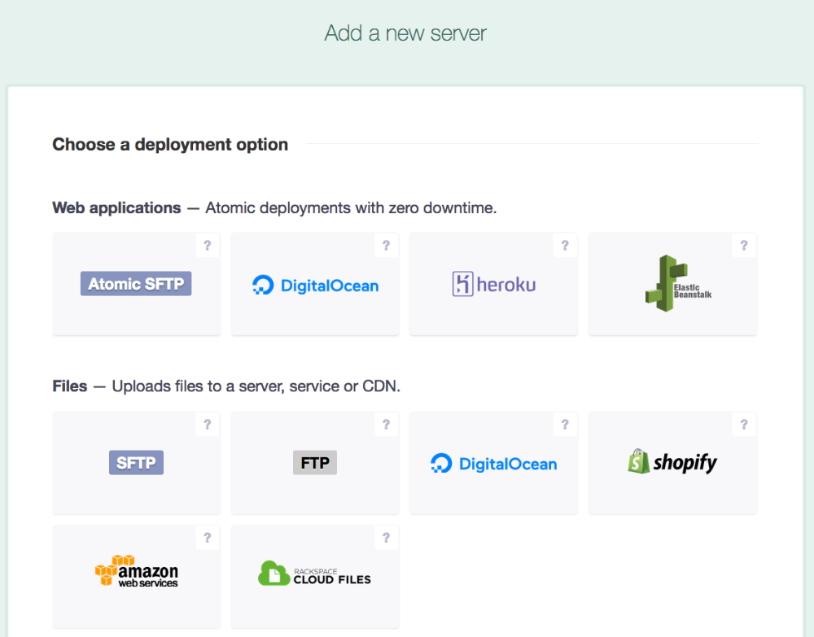Screen dimensions: 814x637
Task: Select Rackspace Cloud Files option
Action: [315, 576]
